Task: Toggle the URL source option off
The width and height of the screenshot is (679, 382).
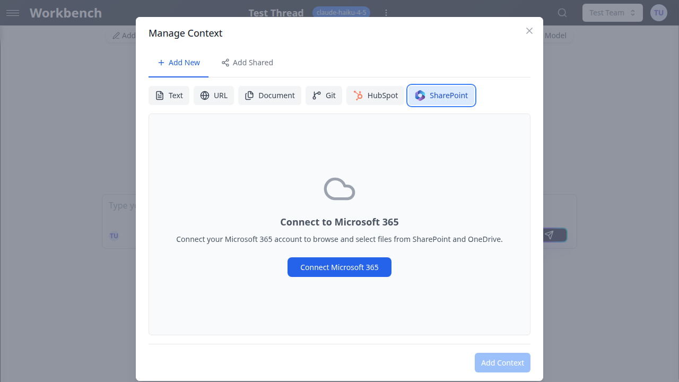Action: pos(213,95)
